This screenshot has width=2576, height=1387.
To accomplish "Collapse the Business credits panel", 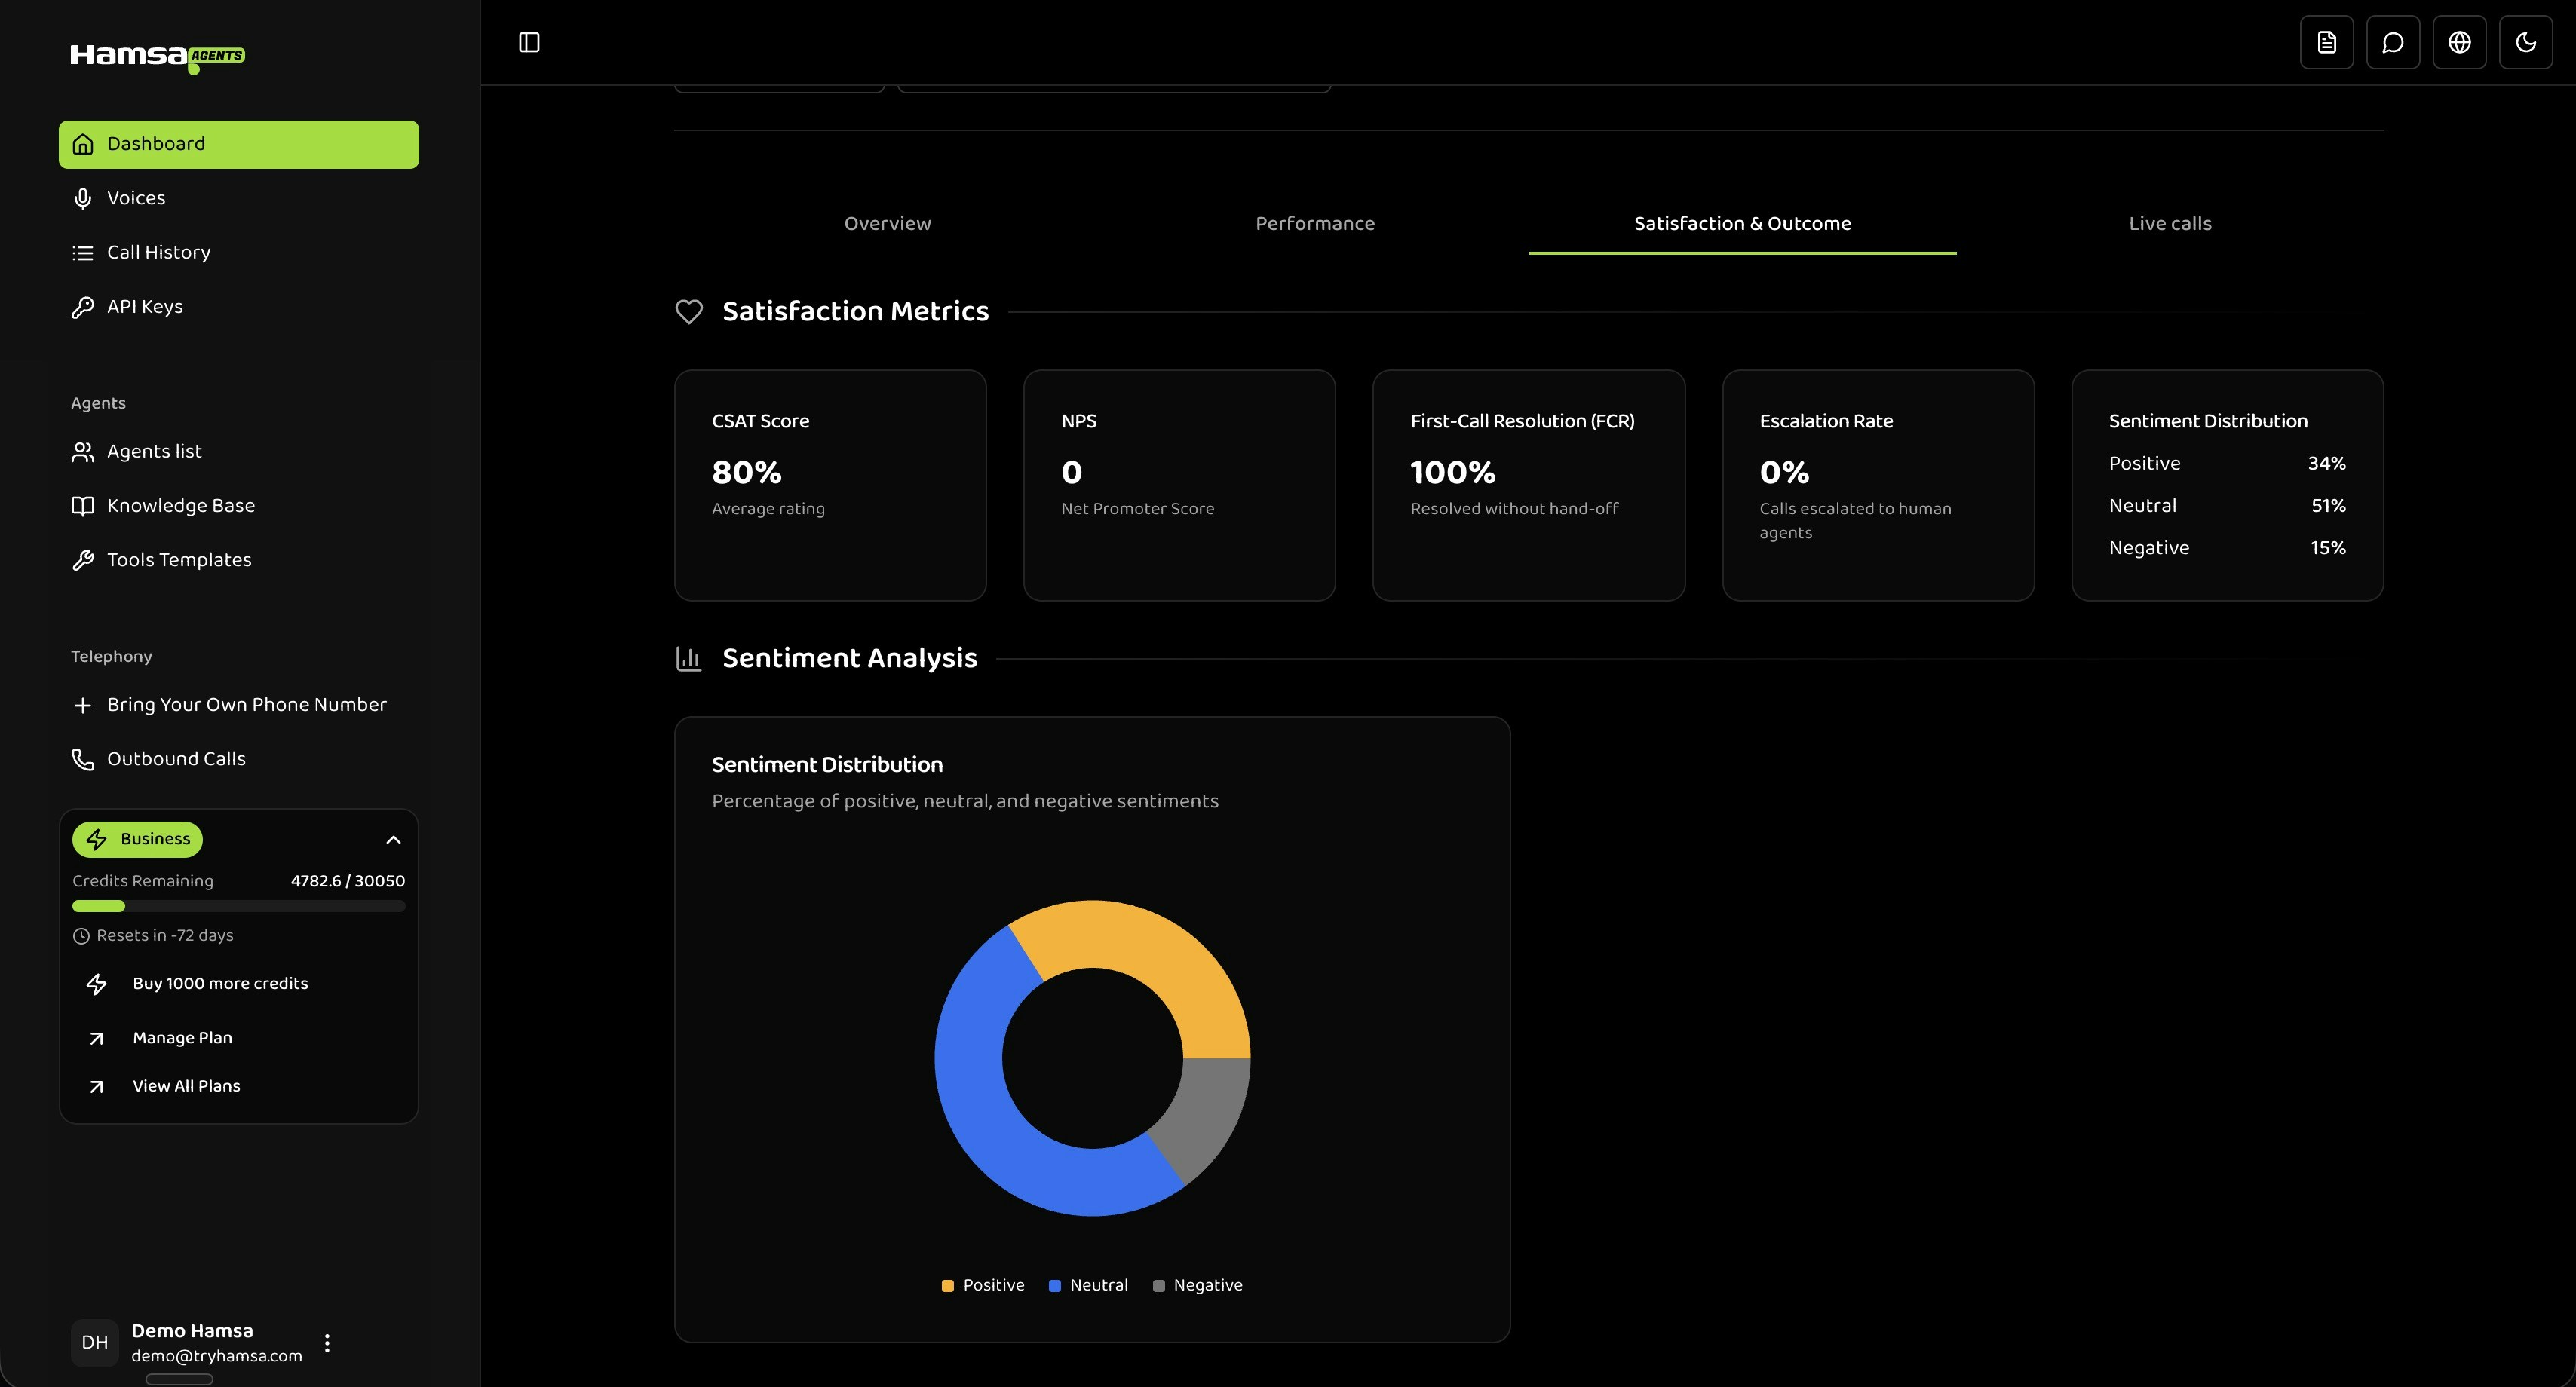I will 393,840.
